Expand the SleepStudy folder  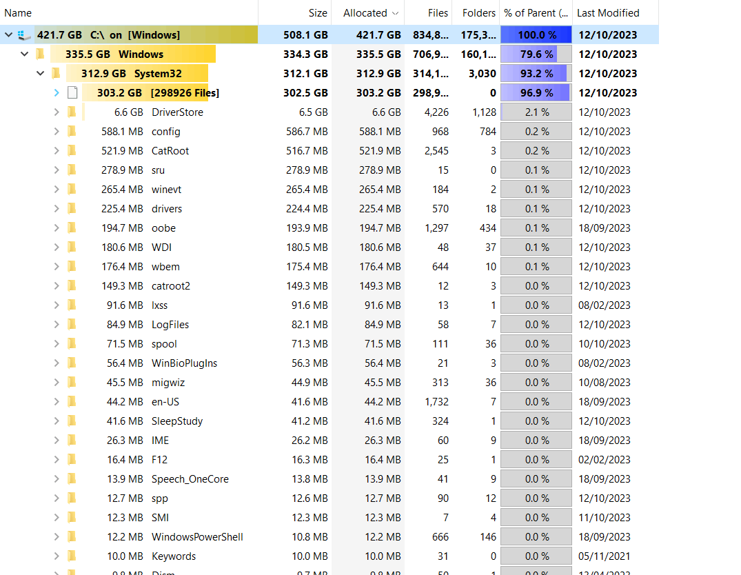(57, 421)
